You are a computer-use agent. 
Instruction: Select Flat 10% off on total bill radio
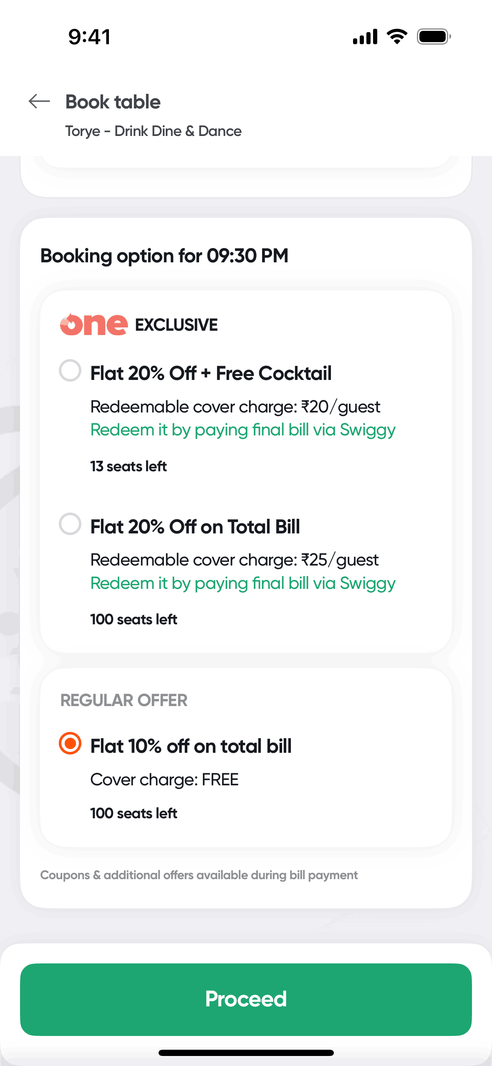tap(70, 743)
